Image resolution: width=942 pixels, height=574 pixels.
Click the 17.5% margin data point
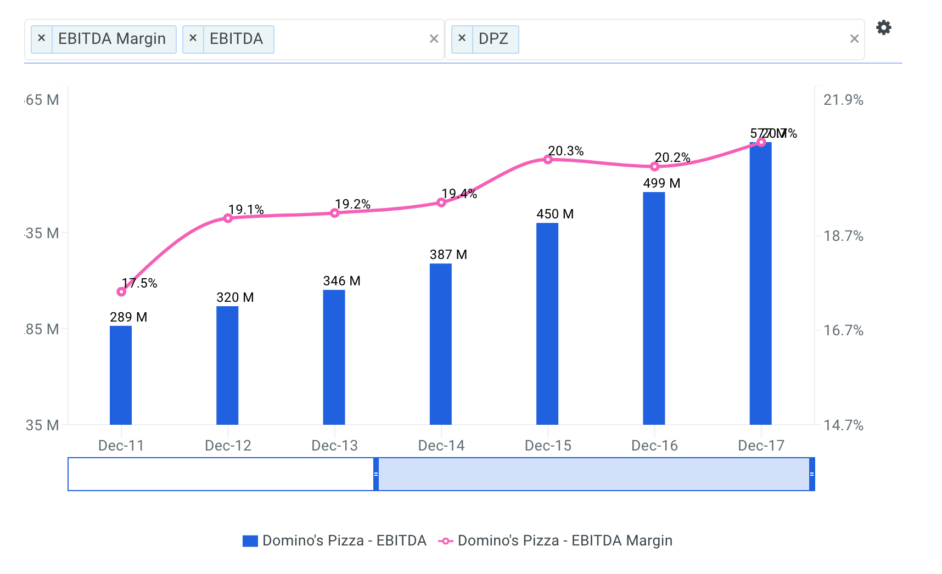[x=121, y=292]
